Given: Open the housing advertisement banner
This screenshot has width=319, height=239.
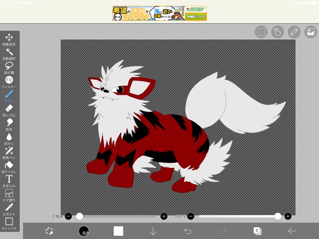Looking at the screenshot, I should tap(159, 13).
